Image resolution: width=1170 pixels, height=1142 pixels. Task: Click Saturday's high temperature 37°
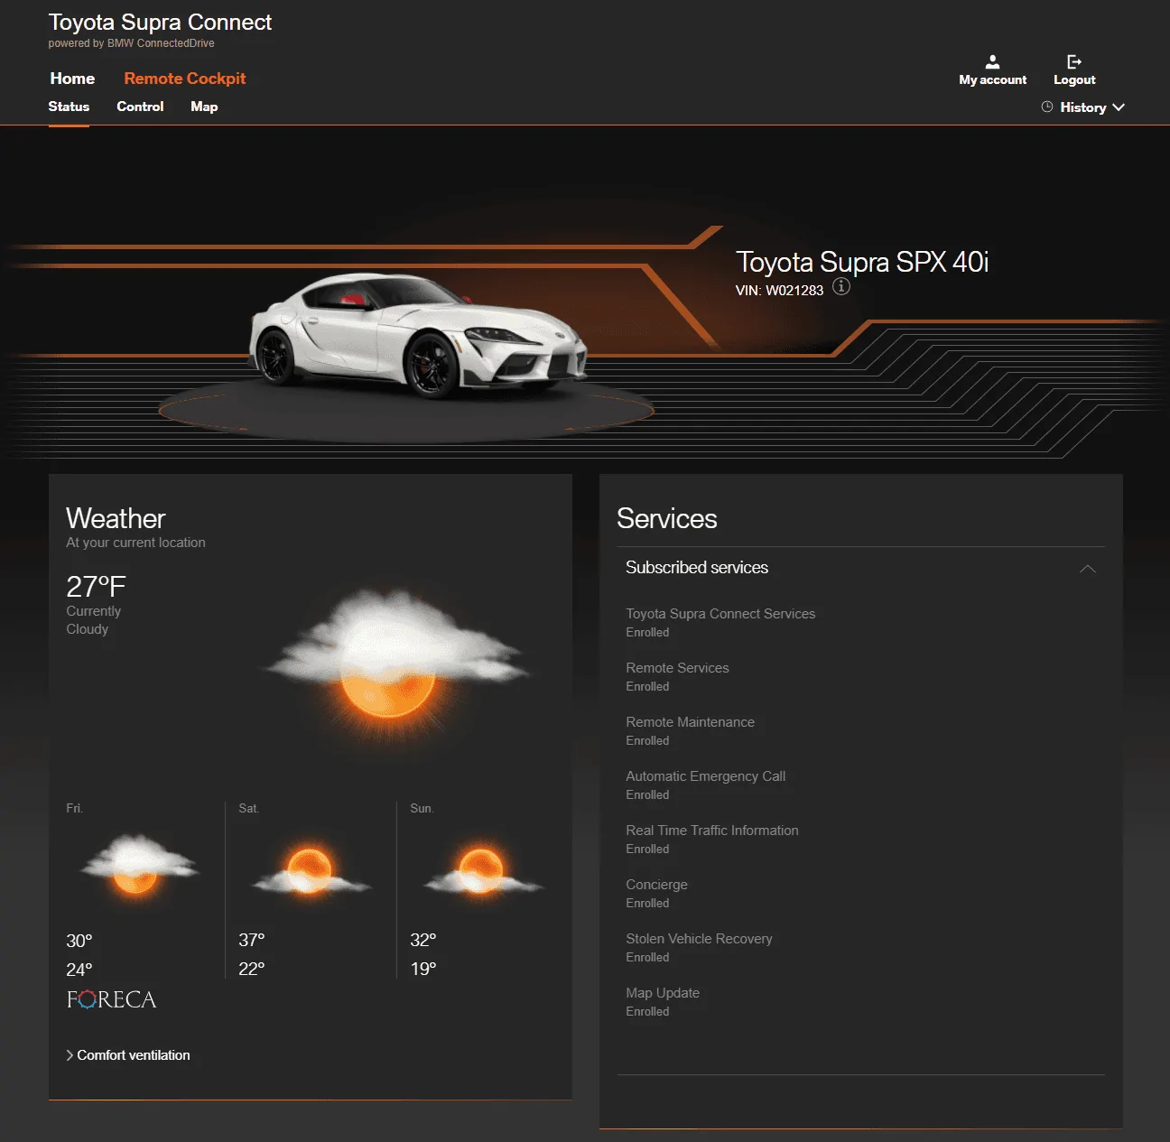pyautogui.click(x=252, y=940)
